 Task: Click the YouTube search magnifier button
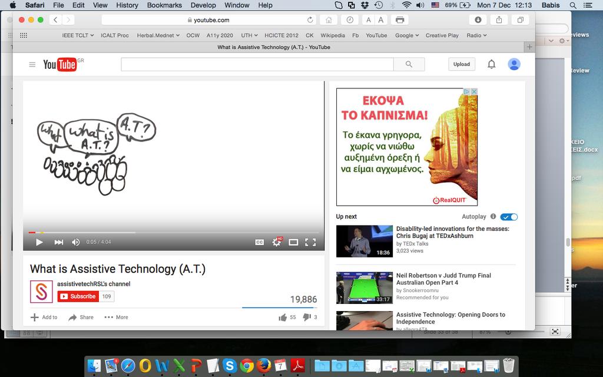(409, 64)
